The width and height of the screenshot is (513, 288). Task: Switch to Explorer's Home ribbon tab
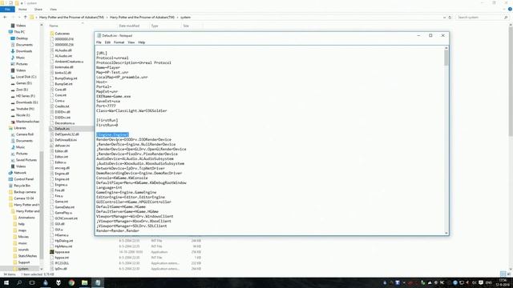click(x=22, y=10)
